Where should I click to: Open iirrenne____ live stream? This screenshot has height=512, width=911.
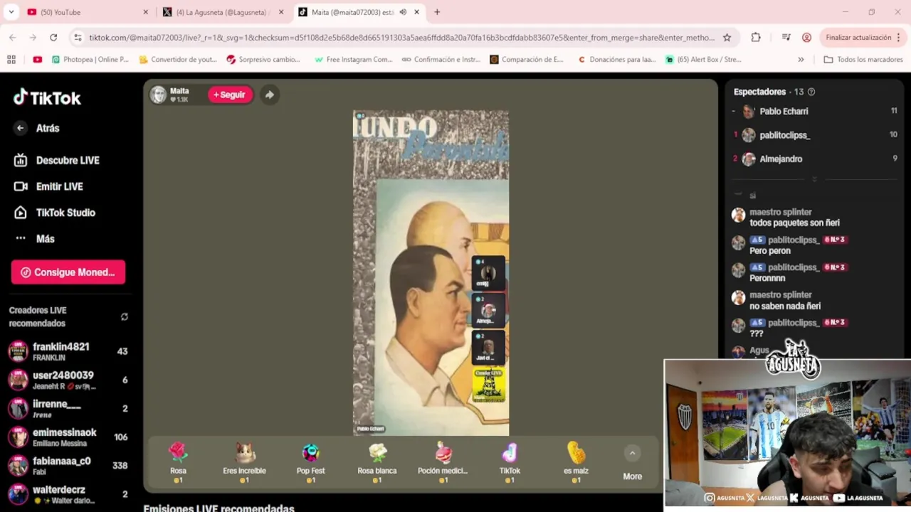click(68, 408)
